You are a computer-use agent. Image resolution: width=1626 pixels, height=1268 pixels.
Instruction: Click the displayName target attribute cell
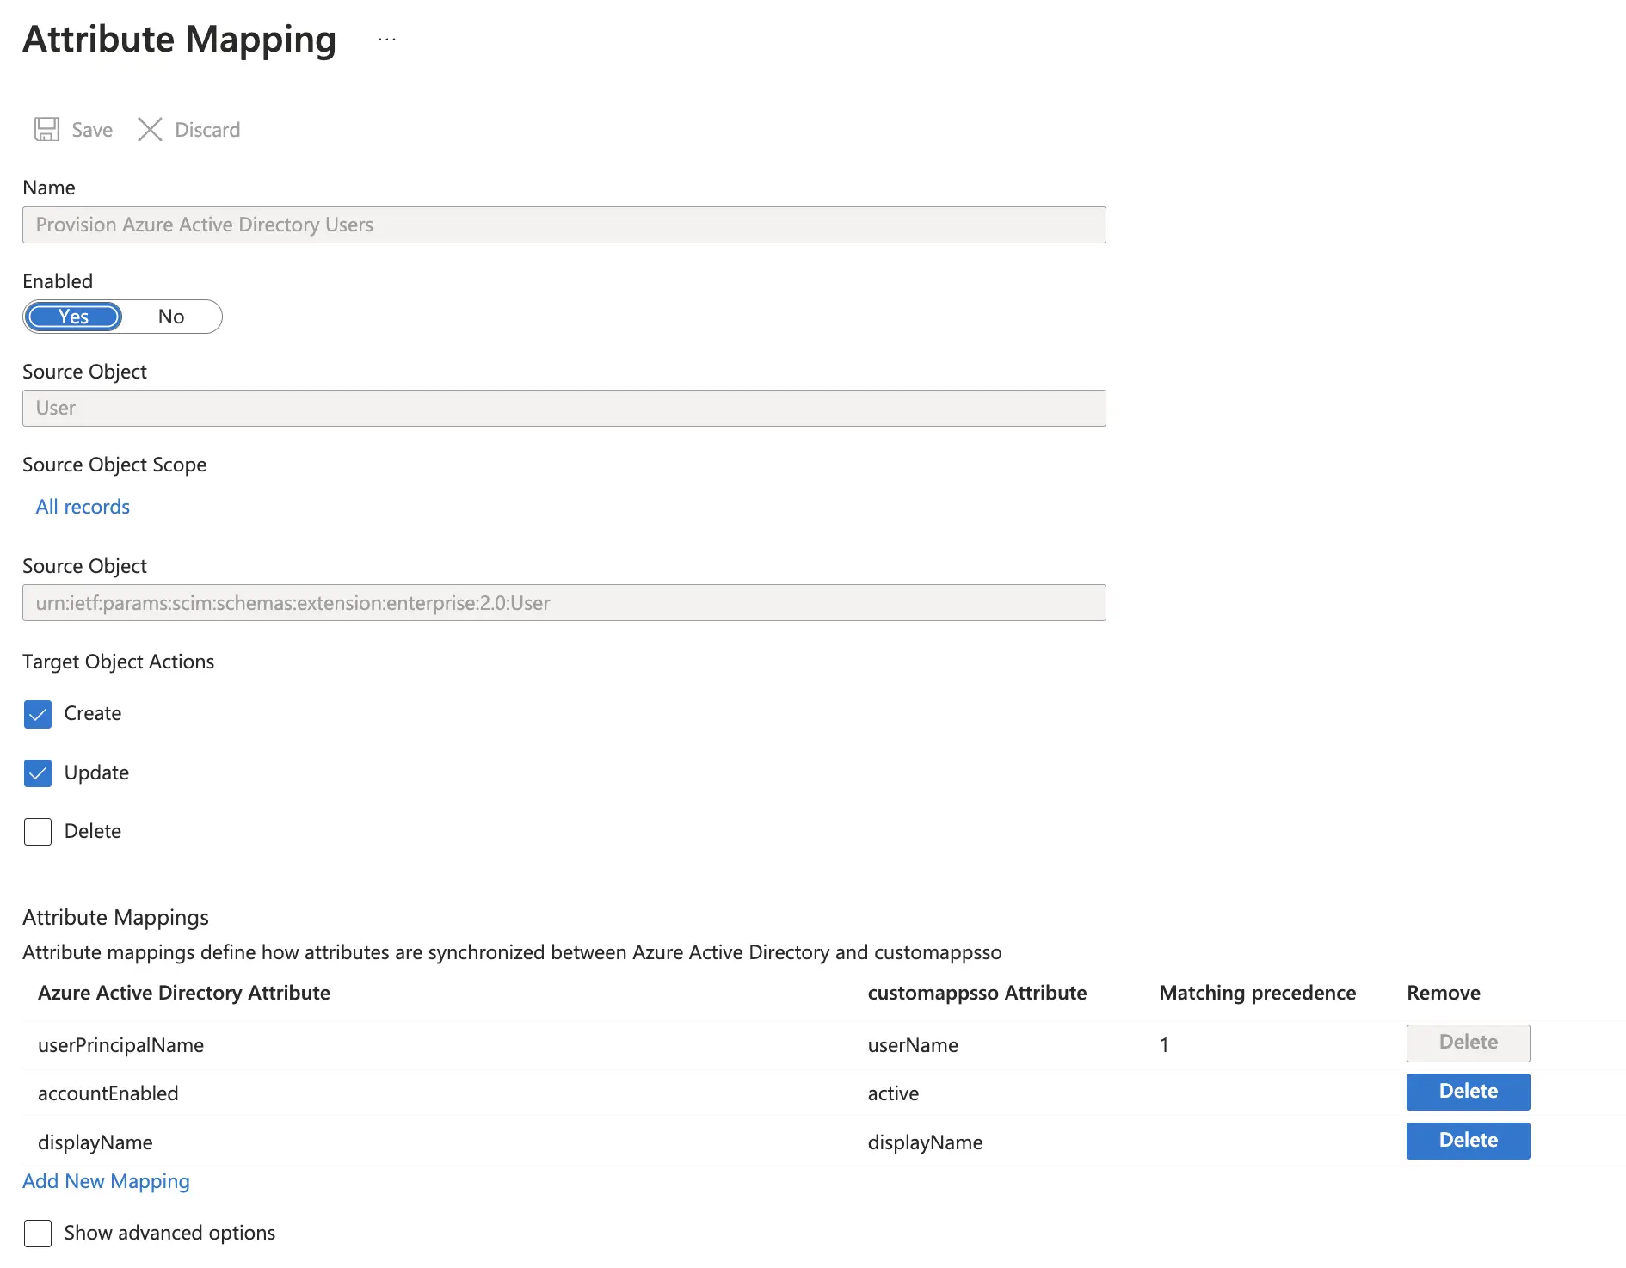925,1142
